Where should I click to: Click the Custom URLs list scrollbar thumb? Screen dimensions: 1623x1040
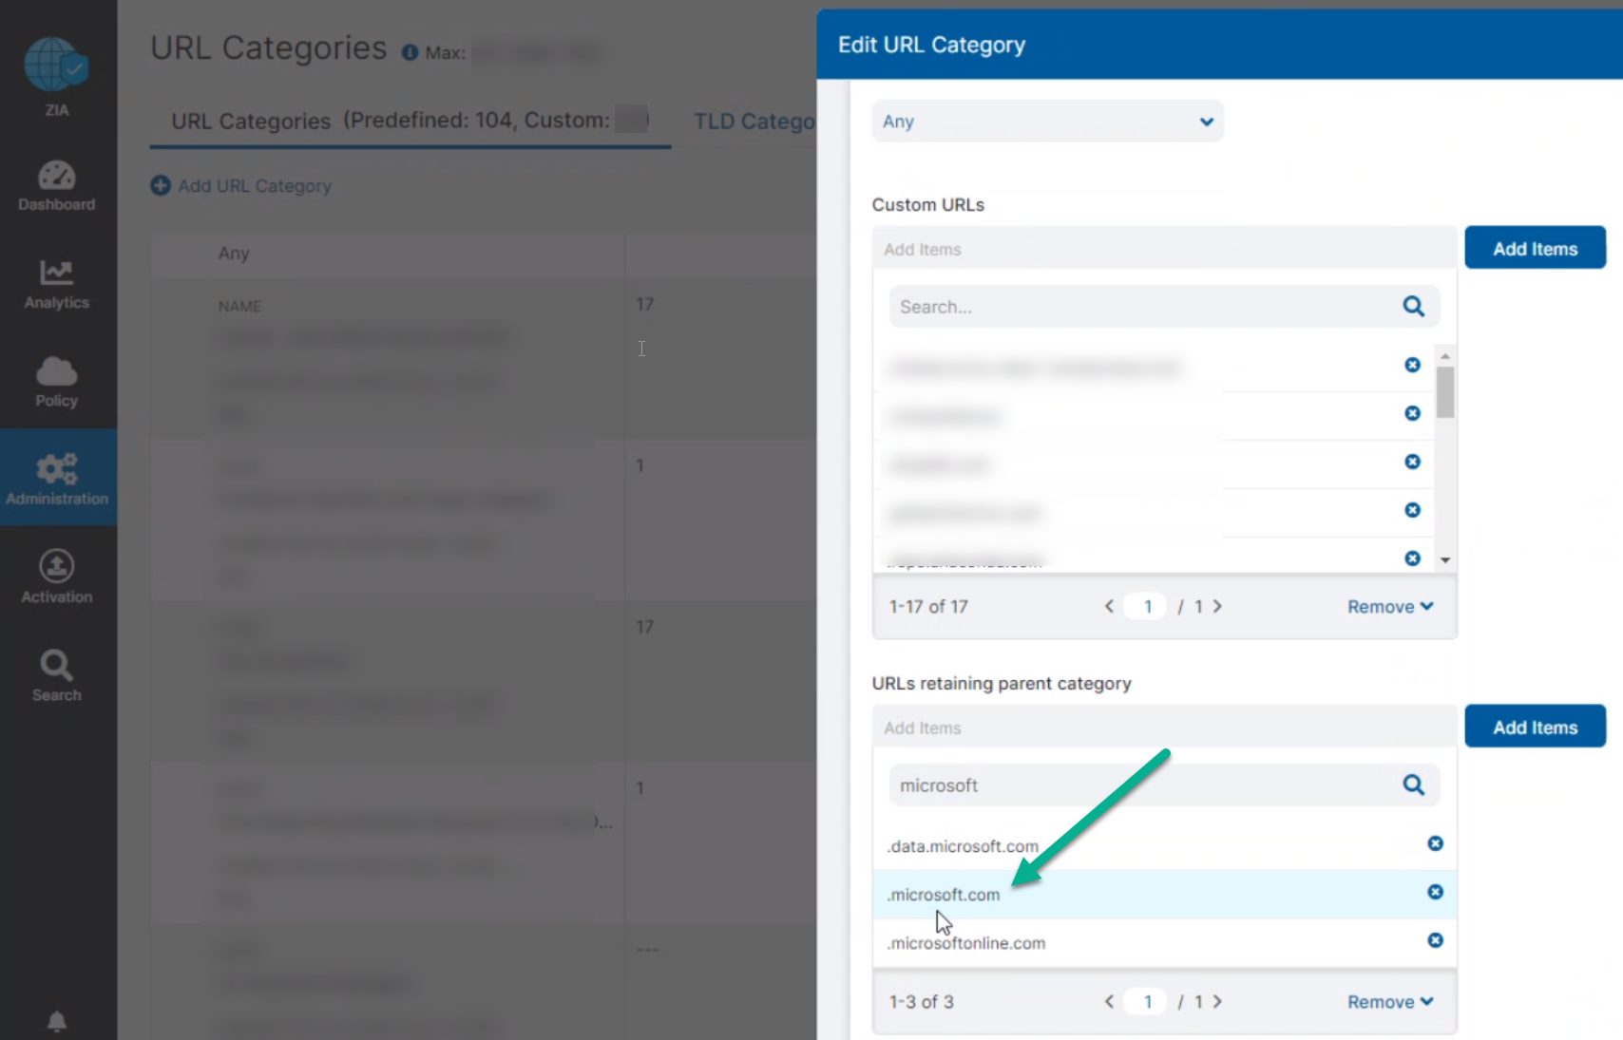click(1444, 392)
